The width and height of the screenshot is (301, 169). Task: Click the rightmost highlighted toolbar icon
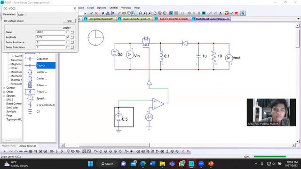click(243, 13)
